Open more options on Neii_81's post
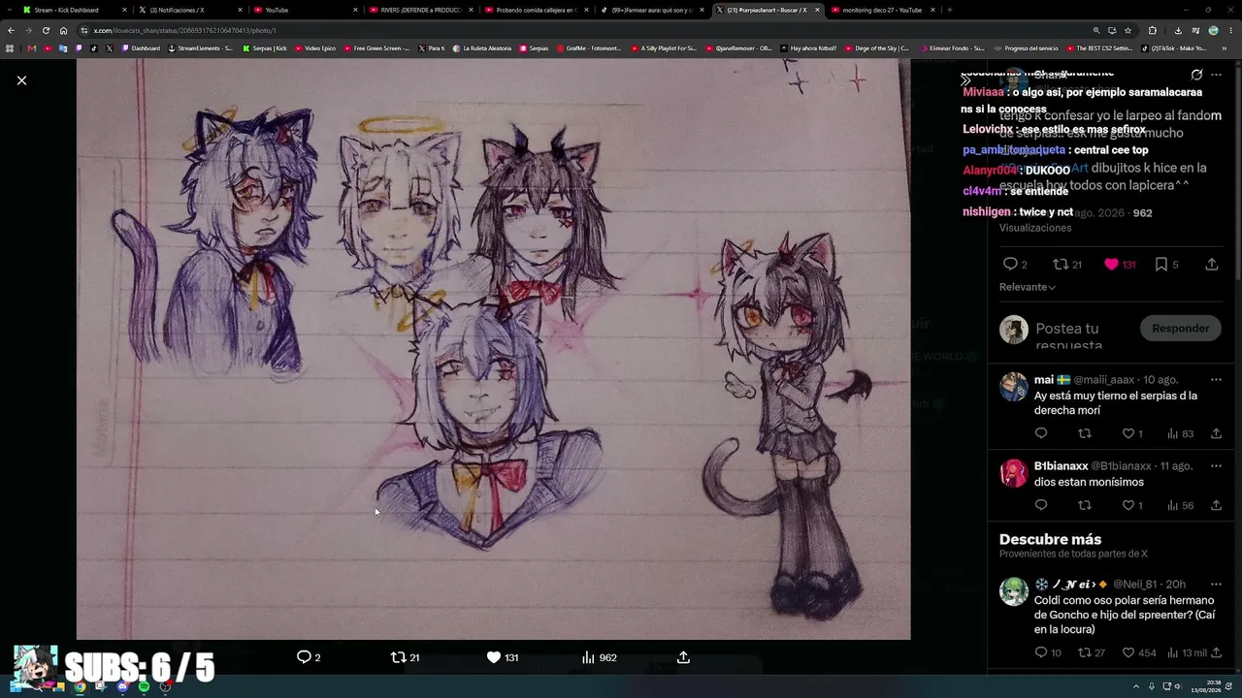This screenshot has height=698, width=1242. click(x=1216, y=585)
